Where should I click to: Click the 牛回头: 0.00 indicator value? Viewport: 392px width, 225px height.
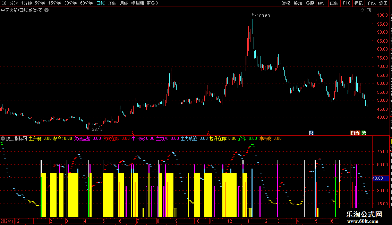coord(143,138)
